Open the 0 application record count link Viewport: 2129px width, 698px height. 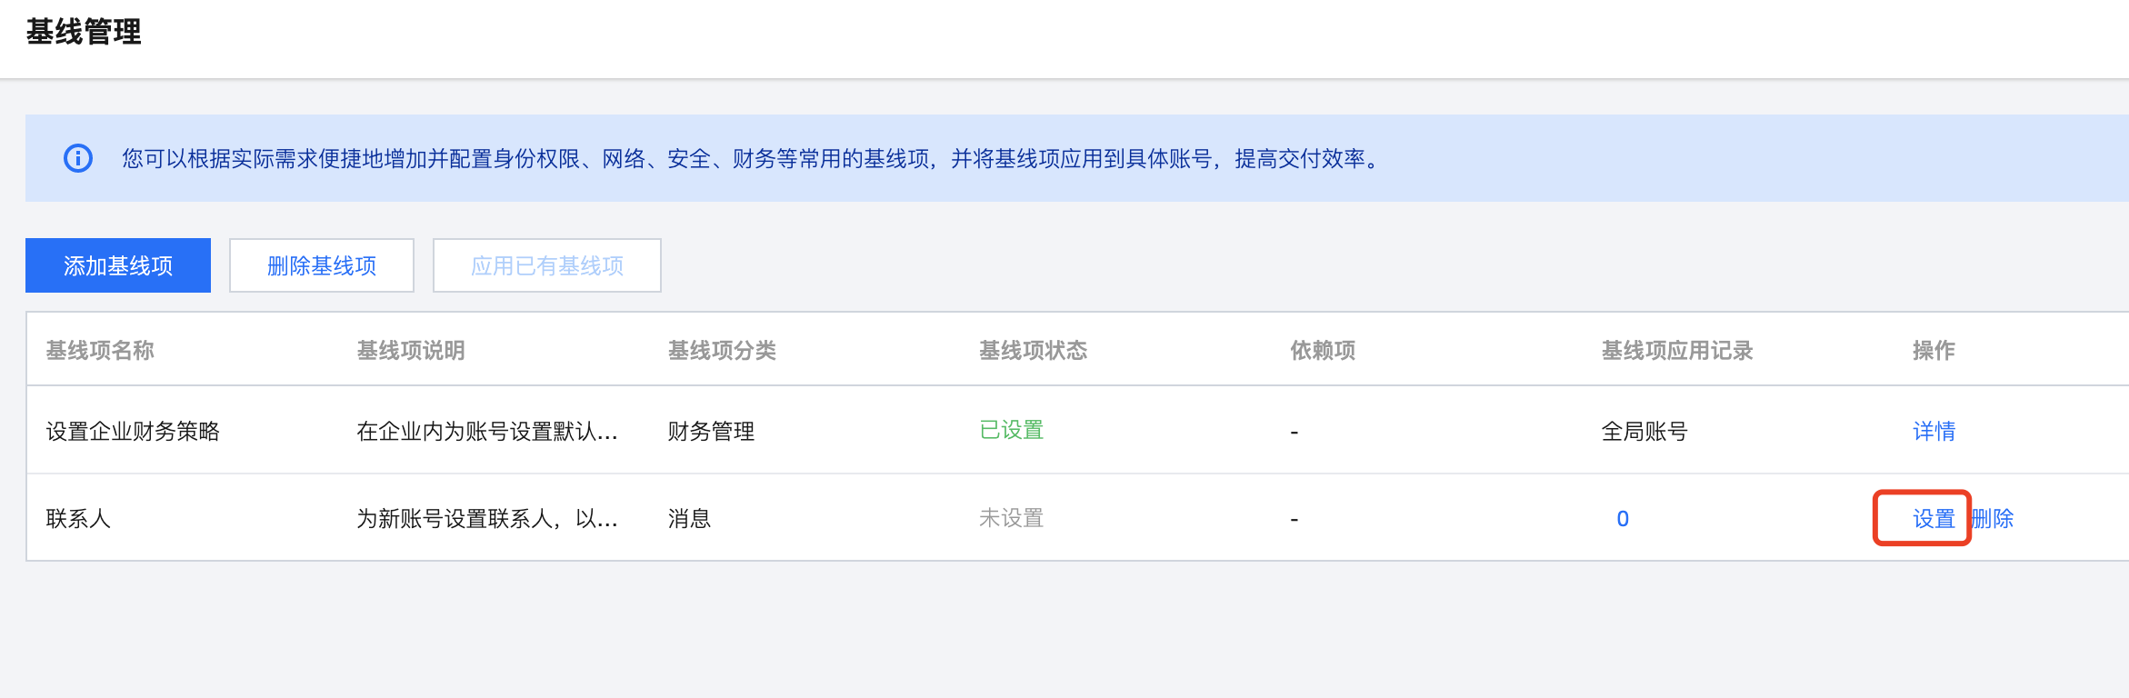1623,518
